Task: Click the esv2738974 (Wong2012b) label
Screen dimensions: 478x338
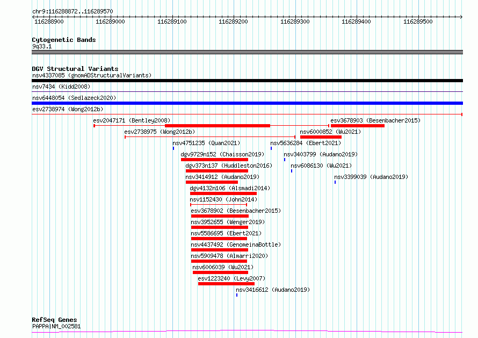Action: [68, 109]
